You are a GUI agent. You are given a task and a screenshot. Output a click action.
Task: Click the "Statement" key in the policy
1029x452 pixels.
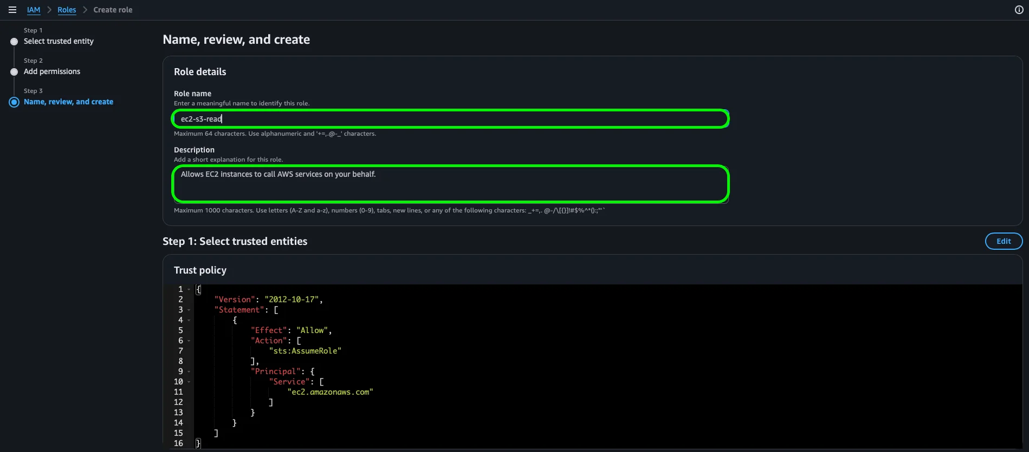(x=239, y=310)
